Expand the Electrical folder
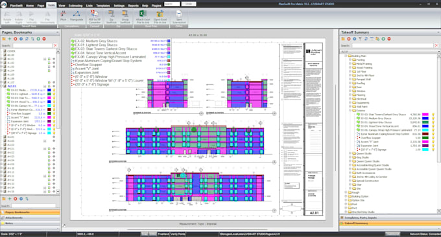 (350, 99)
